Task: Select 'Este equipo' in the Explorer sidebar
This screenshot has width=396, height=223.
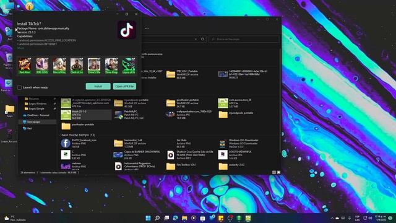Action: (37, 122)
